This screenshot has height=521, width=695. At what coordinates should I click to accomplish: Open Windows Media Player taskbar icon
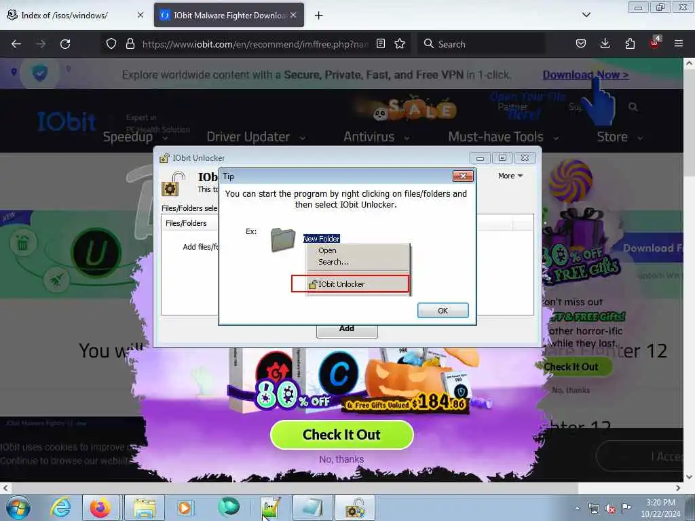[x=185, y=507]
